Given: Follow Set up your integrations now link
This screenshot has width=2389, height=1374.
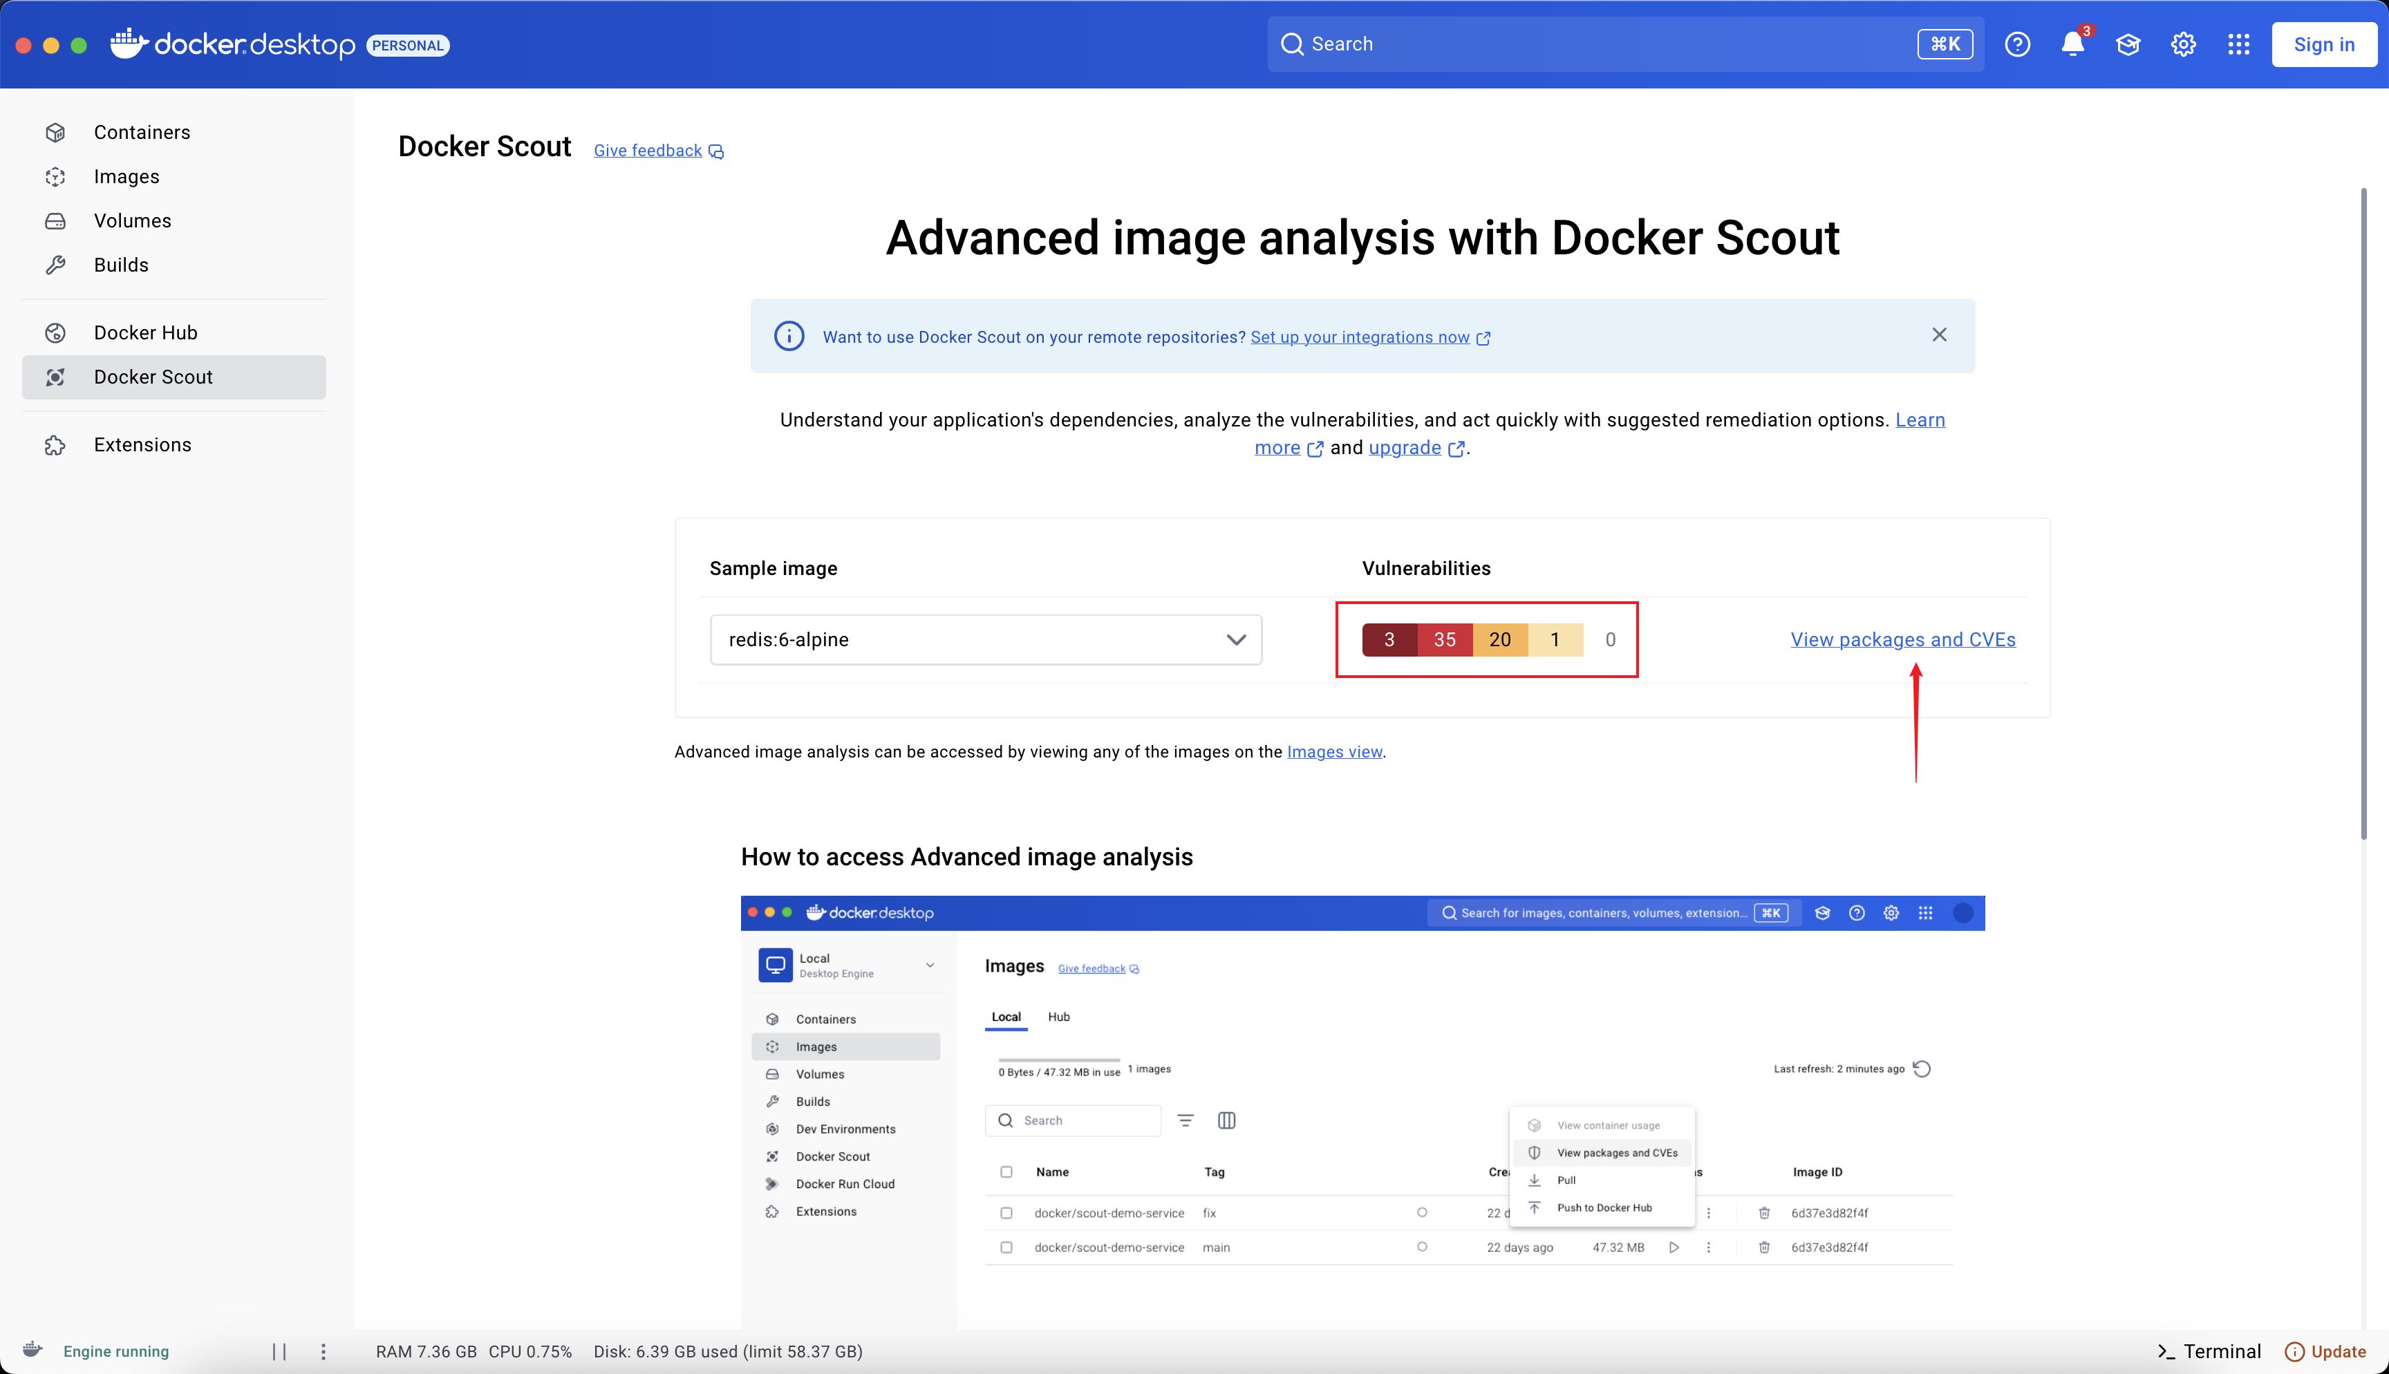Looking at the screenshot, I should 1360,337.
